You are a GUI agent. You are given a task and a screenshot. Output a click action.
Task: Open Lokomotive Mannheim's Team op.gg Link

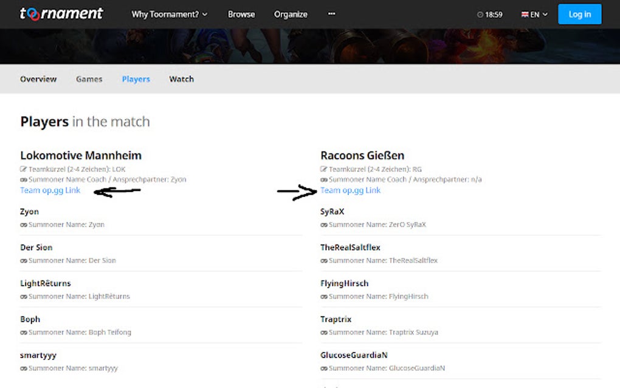pyautogui.click(x=50, y=190)
